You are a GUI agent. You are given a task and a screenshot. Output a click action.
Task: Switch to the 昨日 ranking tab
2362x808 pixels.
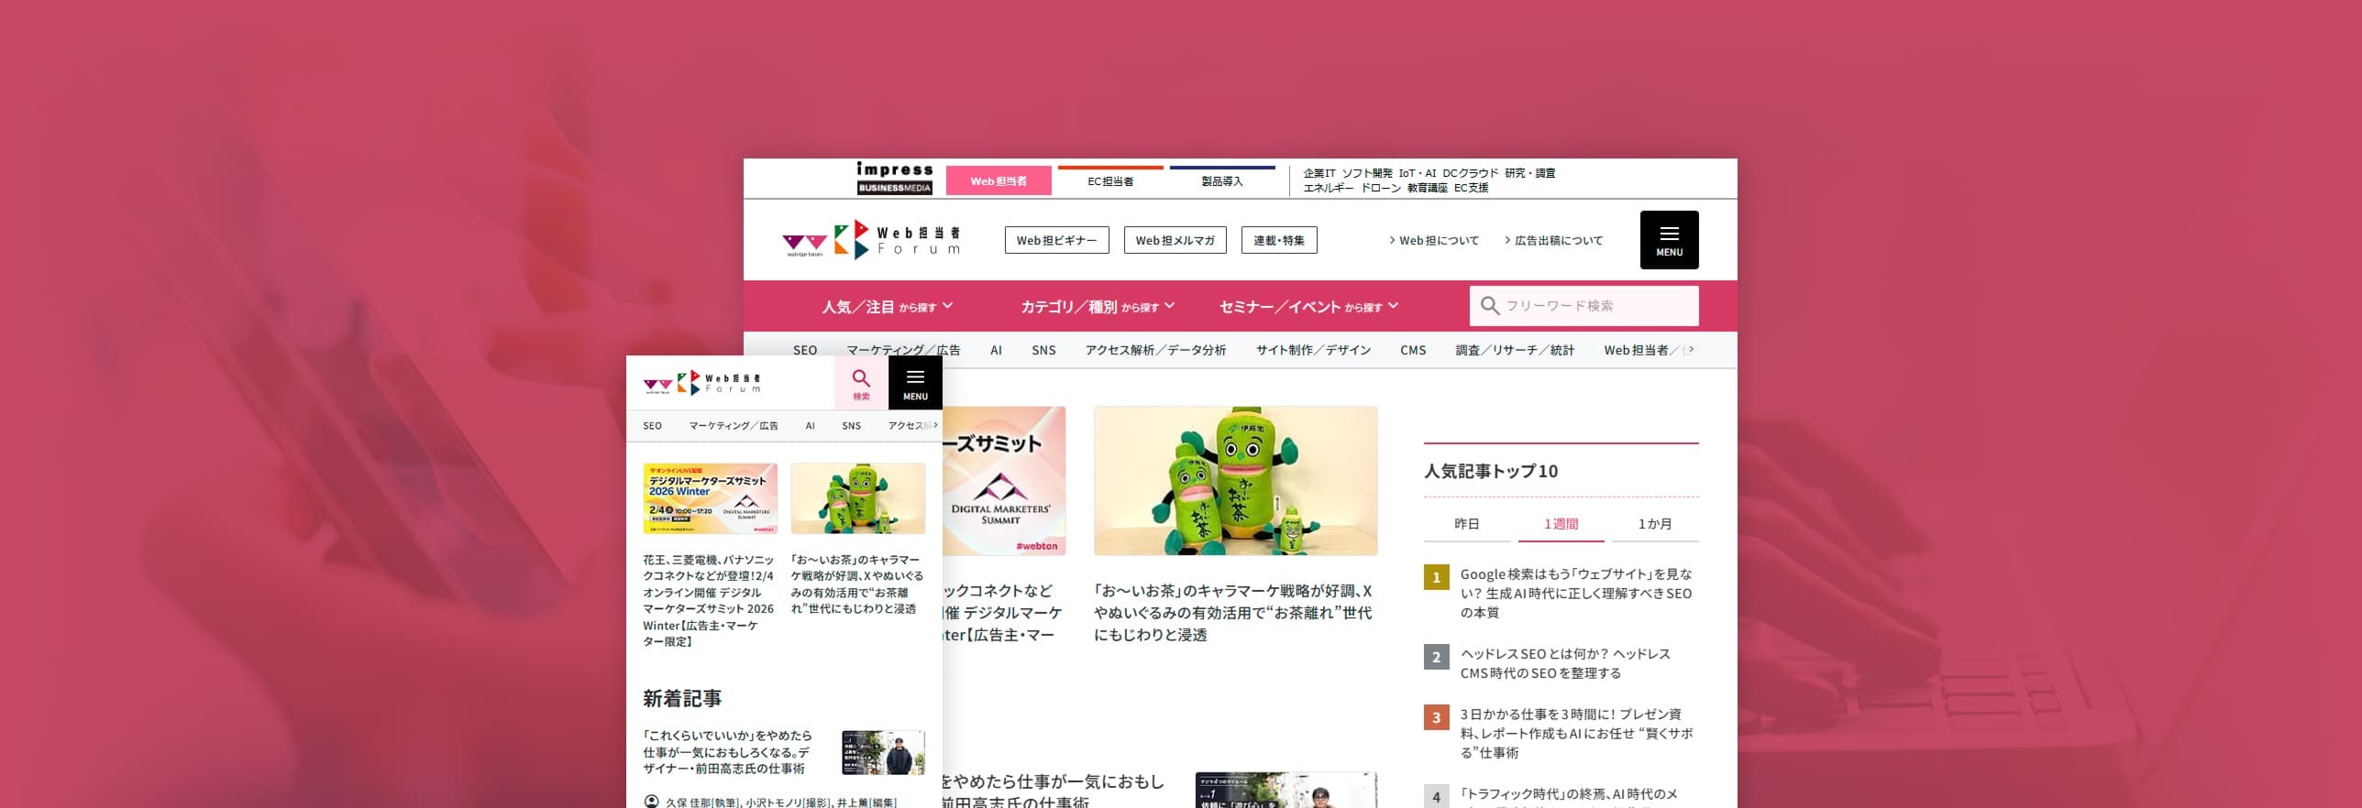point(1466,524)
